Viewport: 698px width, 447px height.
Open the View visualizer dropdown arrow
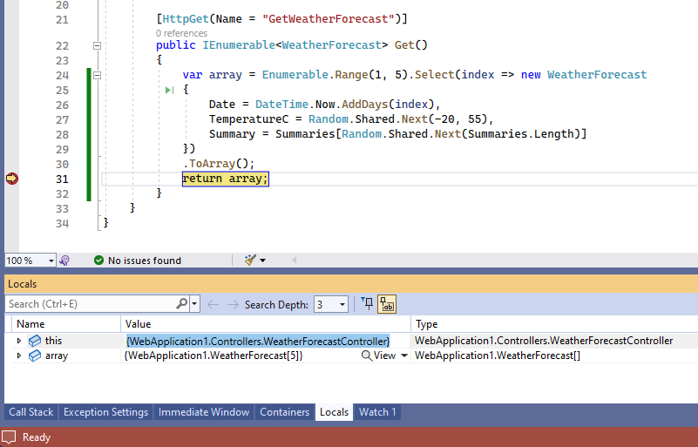pyautogui.click(x=404, y=356)
